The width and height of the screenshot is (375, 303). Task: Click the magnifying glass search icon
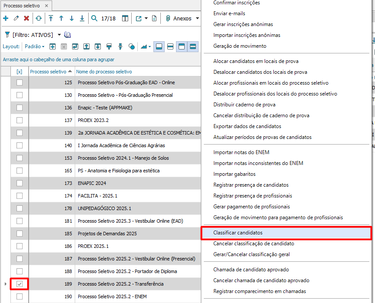click(x=94, y=18)
